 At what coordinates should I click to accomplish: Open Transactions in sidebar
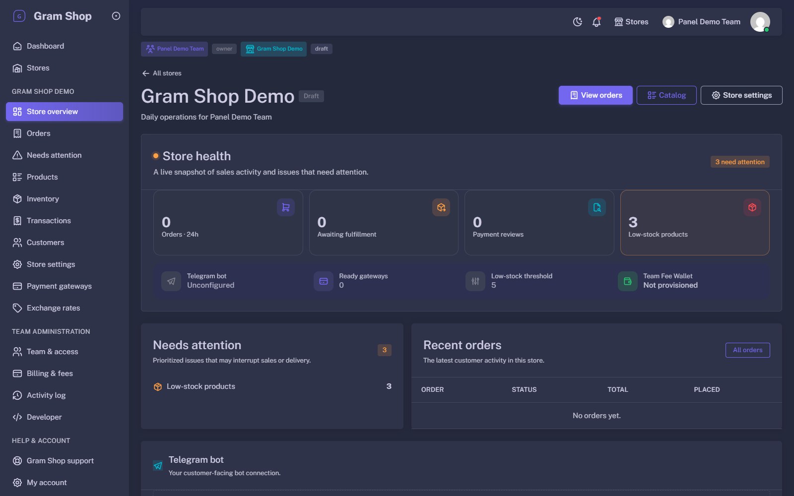pyautogui.click(x=65, y=221)
